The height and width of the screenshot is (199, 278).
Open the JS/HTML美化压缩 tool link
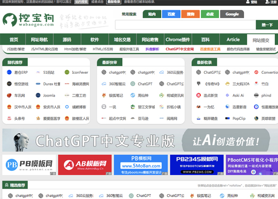44,49
